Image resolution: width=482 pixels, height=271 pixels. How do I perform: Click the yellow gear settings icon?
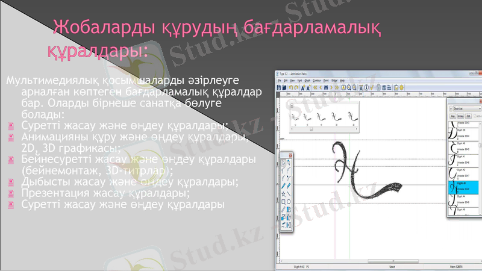(x=401, y=87)
